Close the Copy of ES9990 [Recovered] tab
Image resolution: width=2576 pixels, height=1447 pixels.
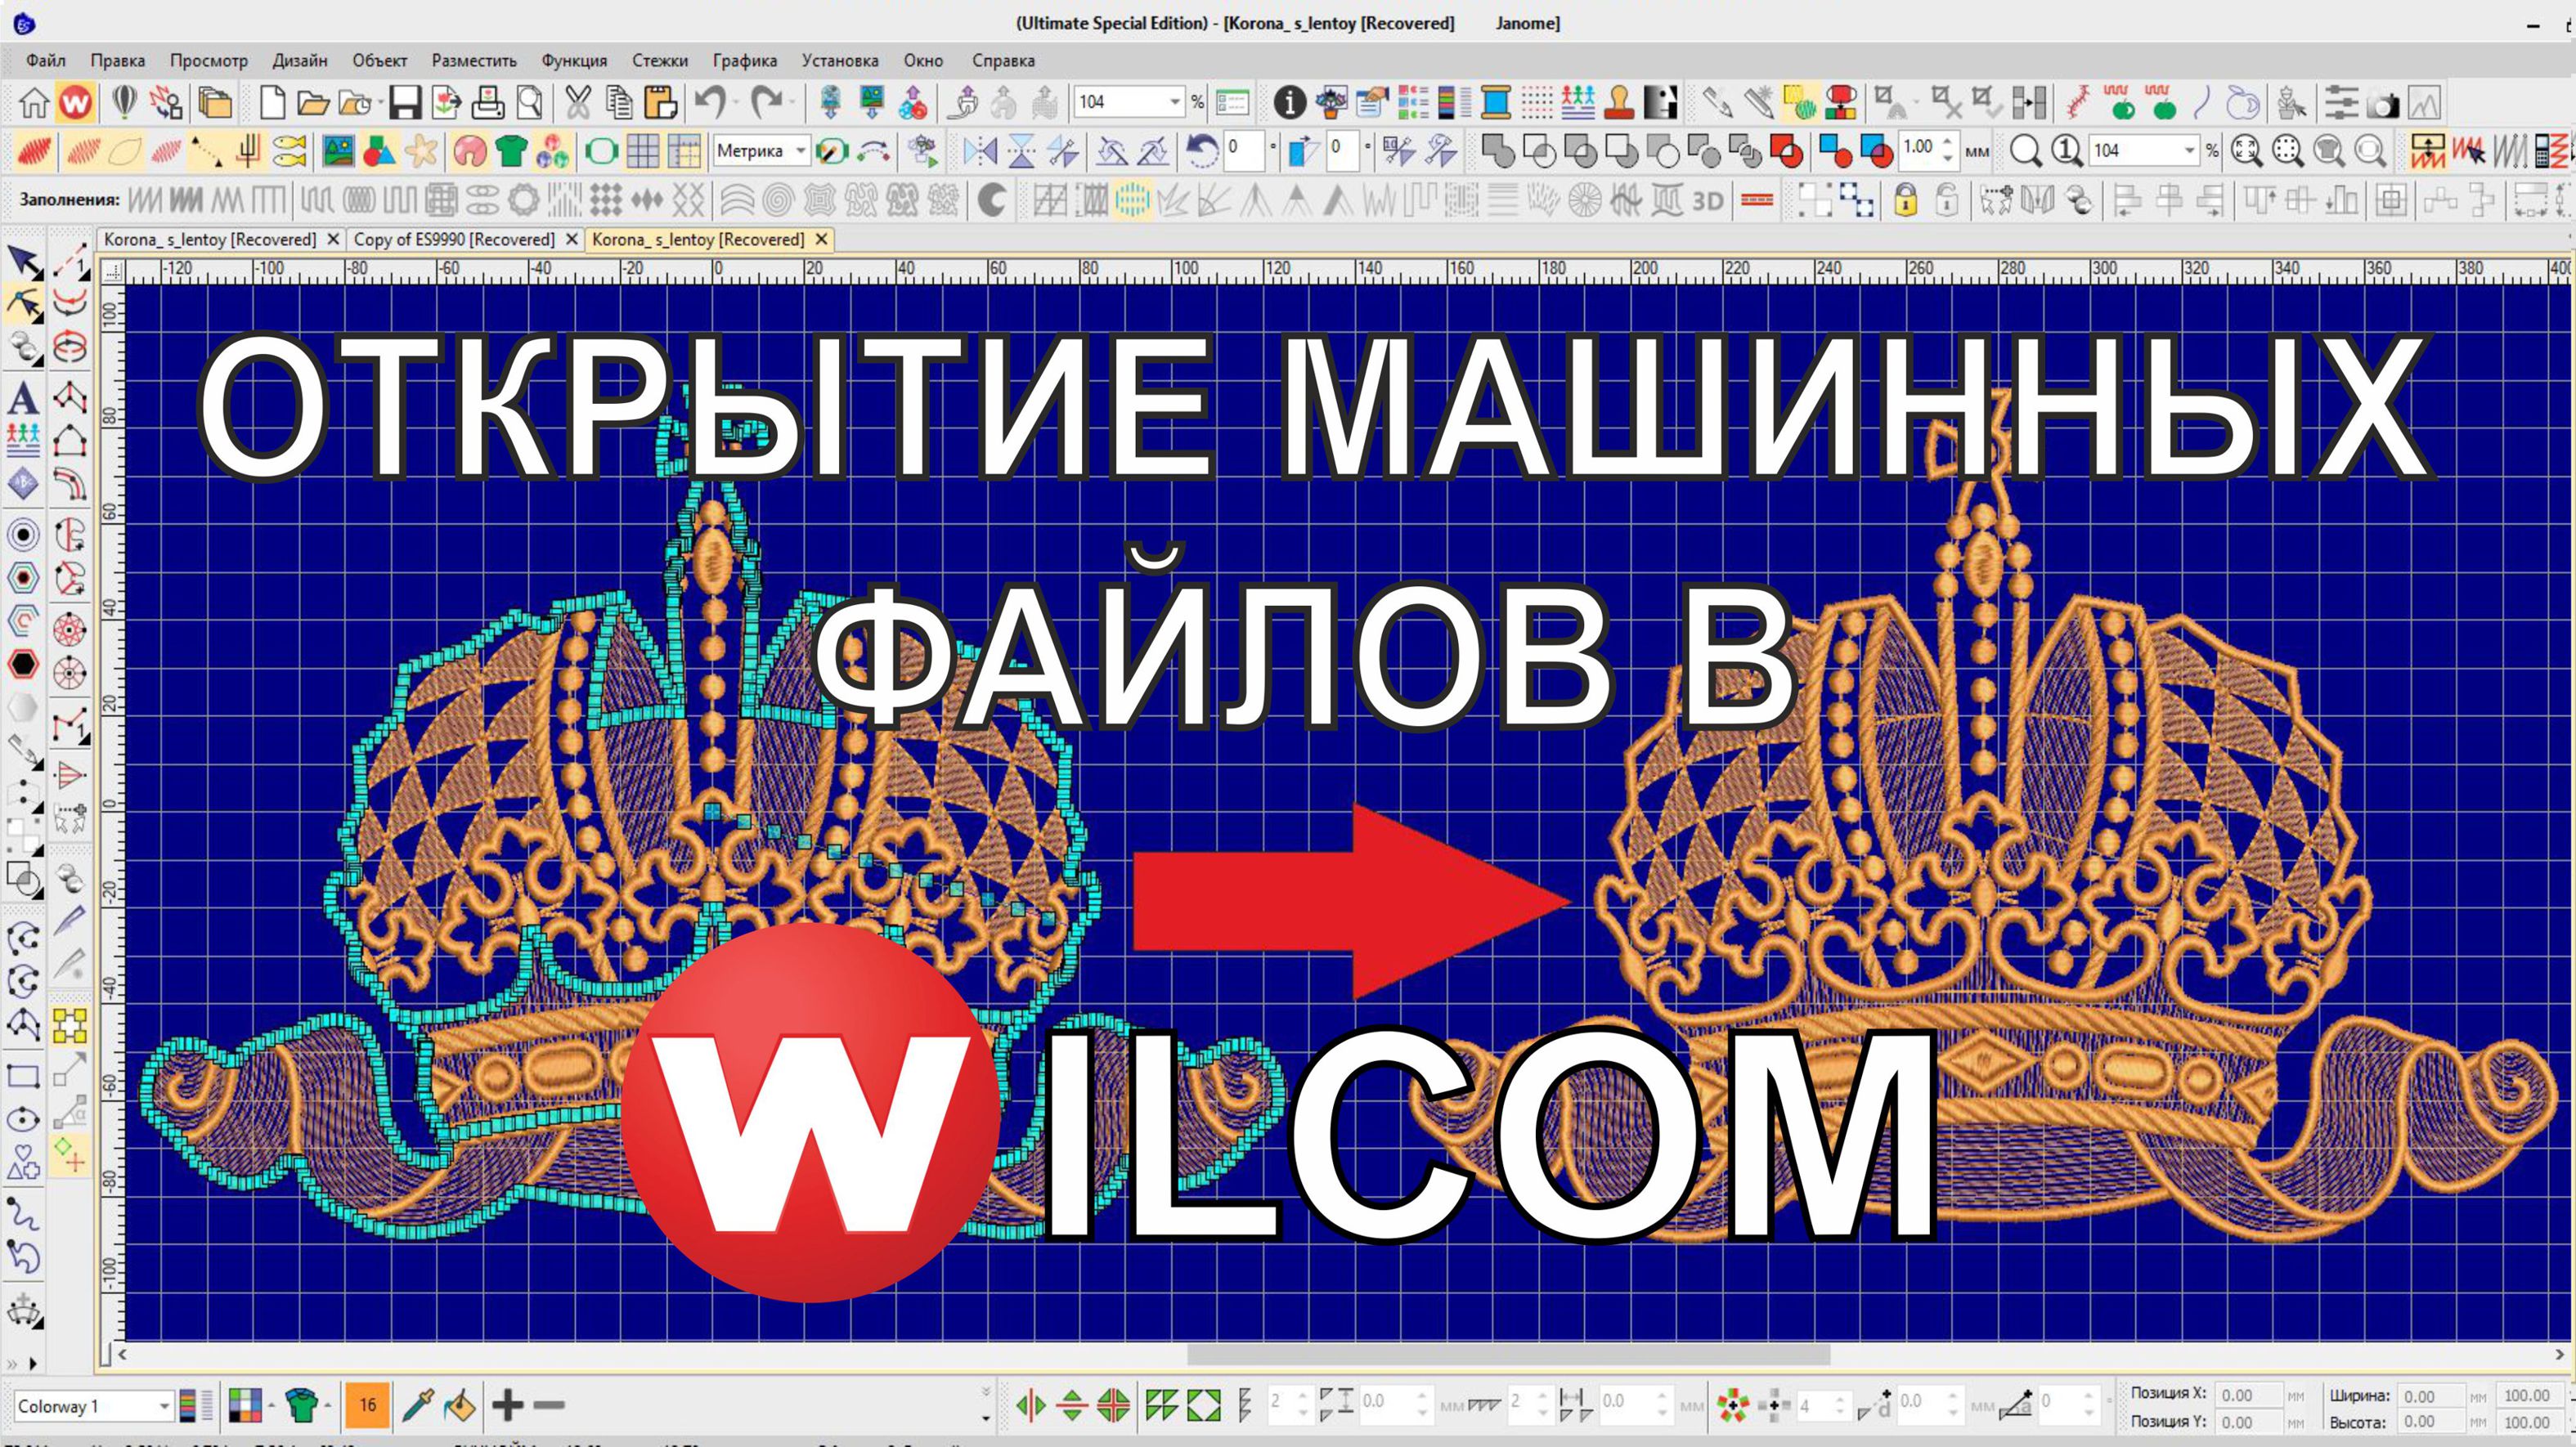point(571,240)
